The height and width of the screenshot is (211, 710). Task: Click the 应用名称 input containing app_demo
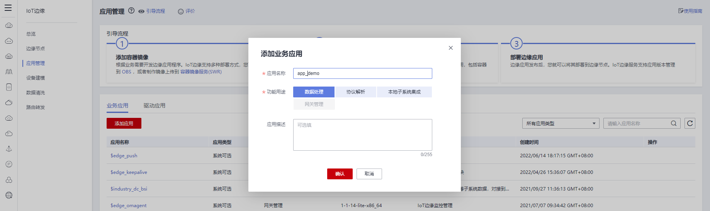click(x=362, y=73)
